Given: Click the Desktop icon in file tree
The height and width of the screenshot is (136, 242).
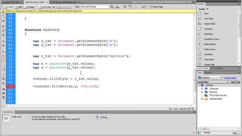Looking at the screenshot, I should pos(202,85).
